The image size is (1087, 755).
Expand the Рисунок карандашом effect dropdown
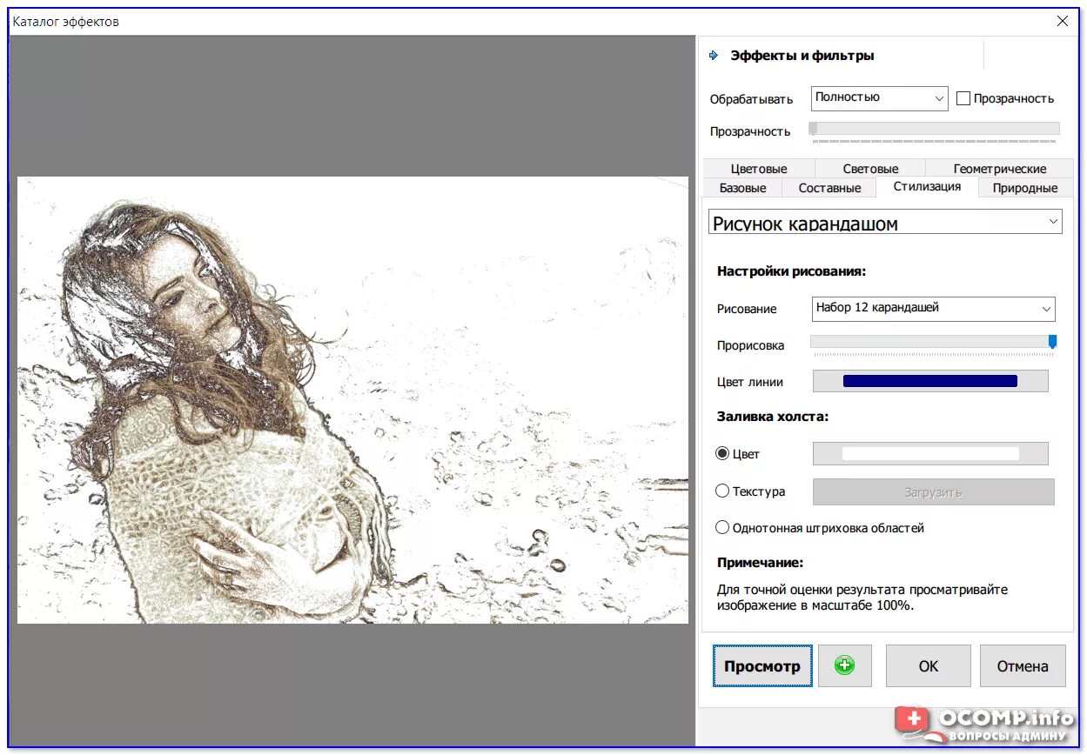(x=885, y=222)
